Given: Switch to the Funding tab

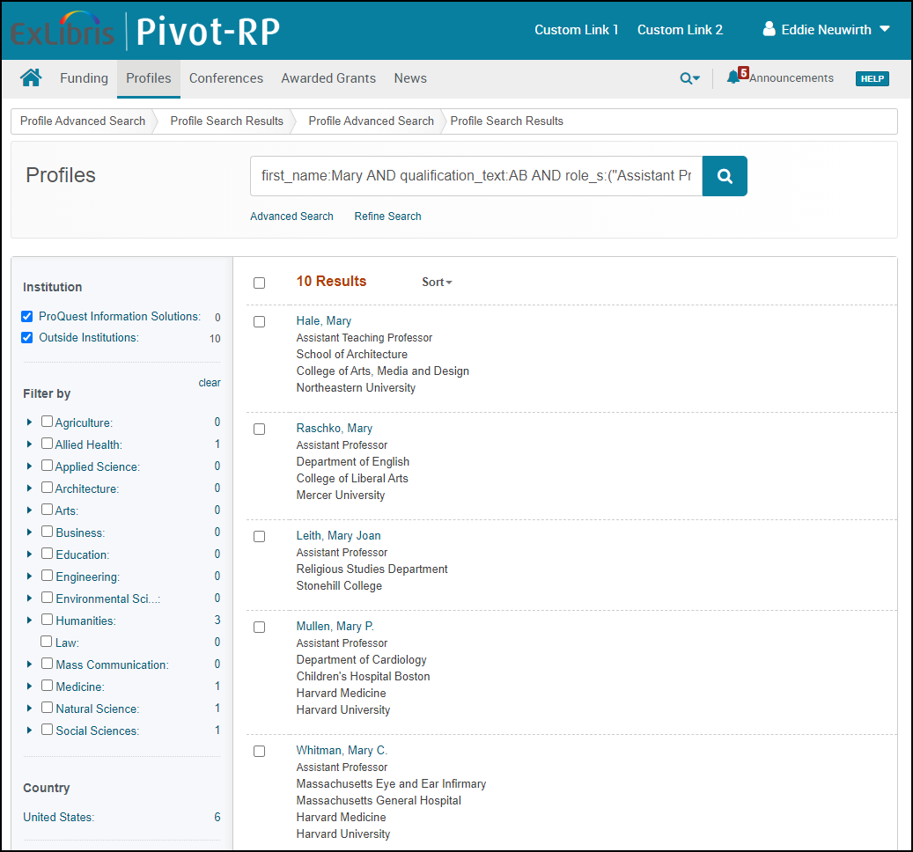Looking at the screenshot, I should click(x=84, y=78).
